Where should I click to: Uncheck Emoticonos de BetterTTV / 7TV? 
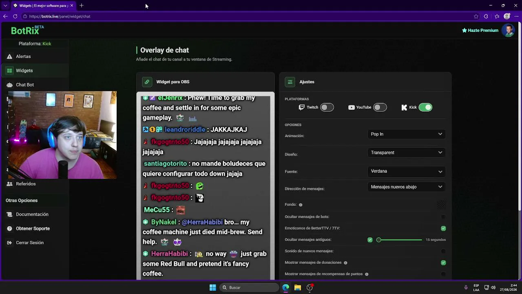click(443, 228)
